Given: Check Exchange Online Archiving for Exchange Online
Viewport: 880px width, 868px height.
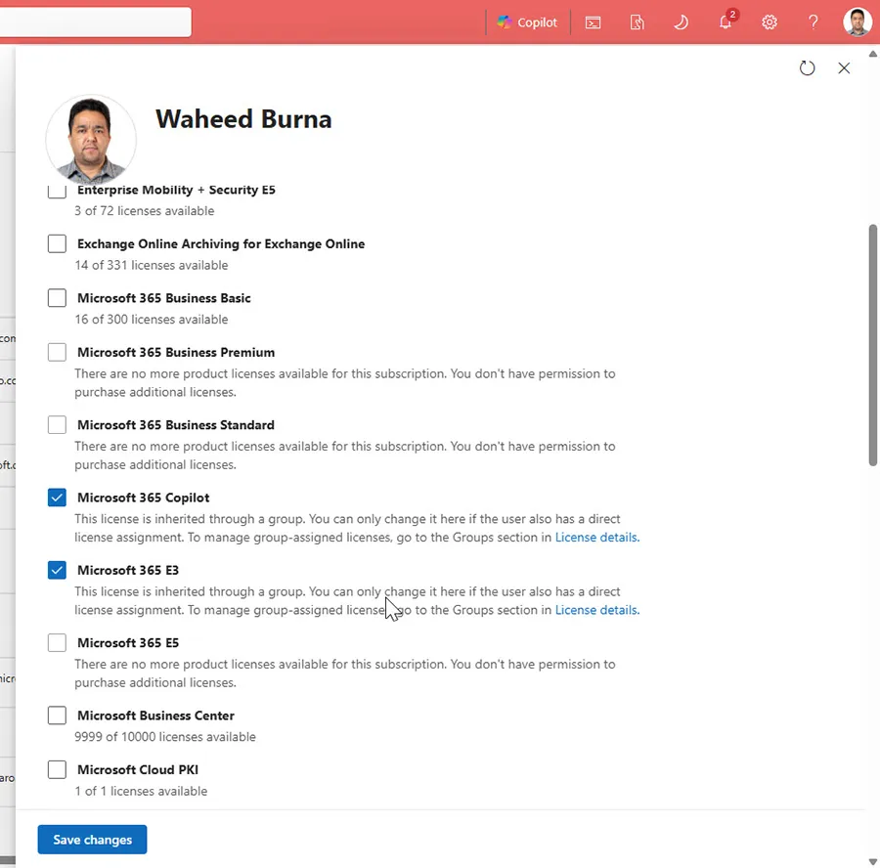Looking at the screenshot, I should coord(57,243).
